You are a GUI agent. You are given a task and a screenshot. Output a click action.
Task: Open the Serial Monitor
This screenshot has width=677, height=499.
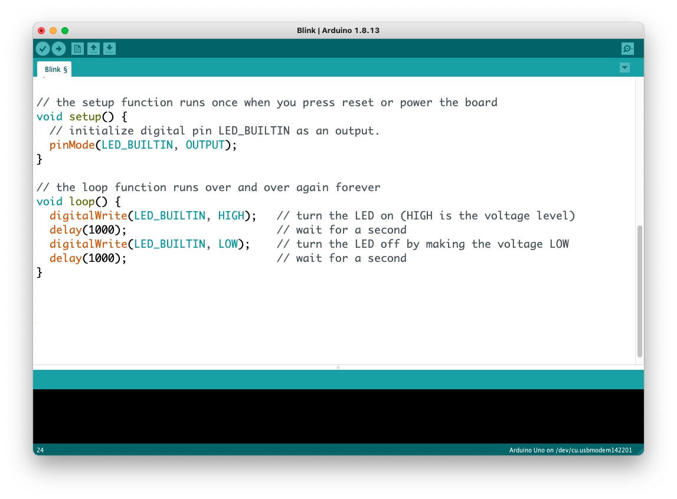[627, 49]
